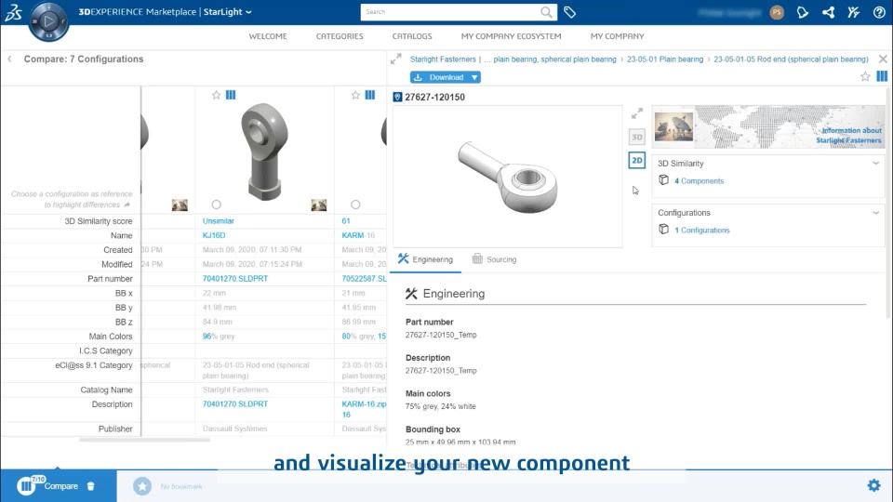Open the Information about Starlight Fasteners banner
This screenshot has width=893, height=502.
[x=768, y=127]
